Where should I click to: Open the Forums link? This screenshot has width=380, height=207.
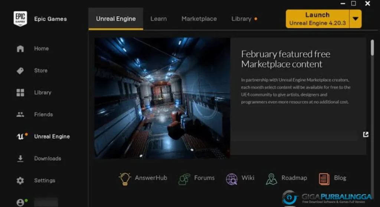click(204, 178)
